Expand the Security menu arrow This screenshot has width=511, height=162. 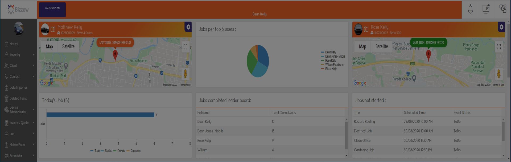(x=34, y=55)
